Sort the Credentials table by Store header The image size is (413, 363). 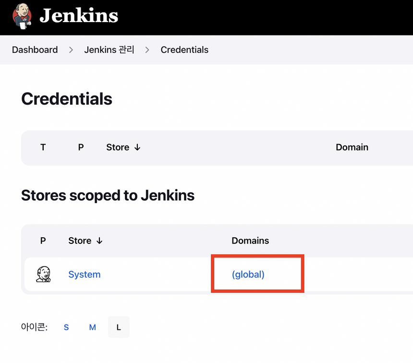click(123, 147)
